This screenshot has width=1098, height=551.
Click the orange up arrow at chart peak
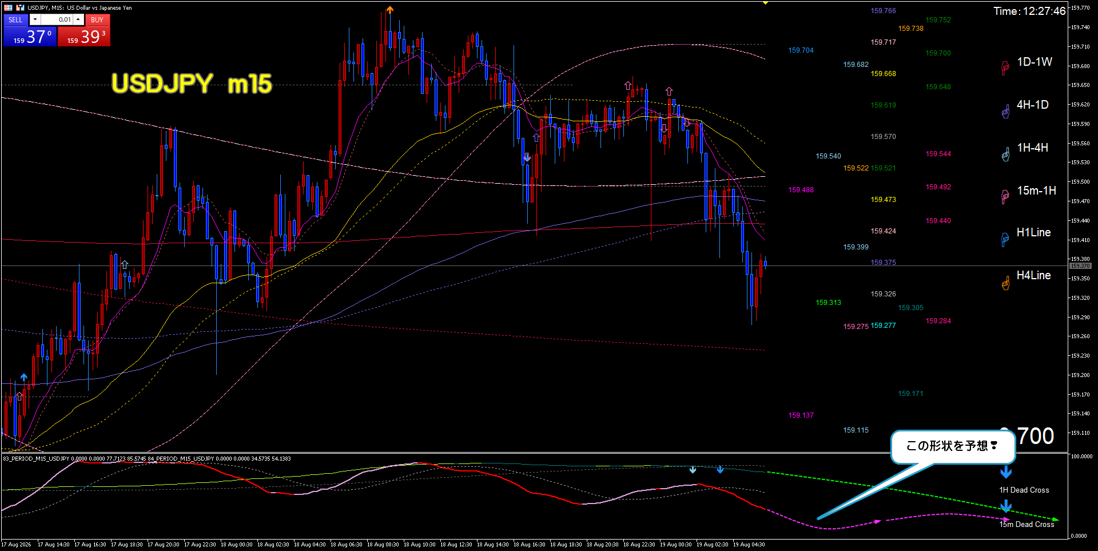(389, 10)
